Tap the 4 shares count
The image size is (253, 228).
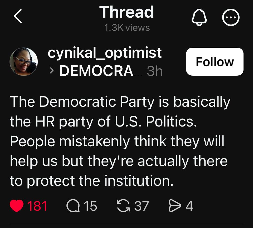[189, 206]
